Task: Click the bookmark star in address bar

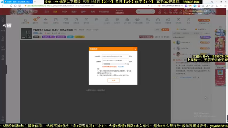Action: tap(25, 6)
